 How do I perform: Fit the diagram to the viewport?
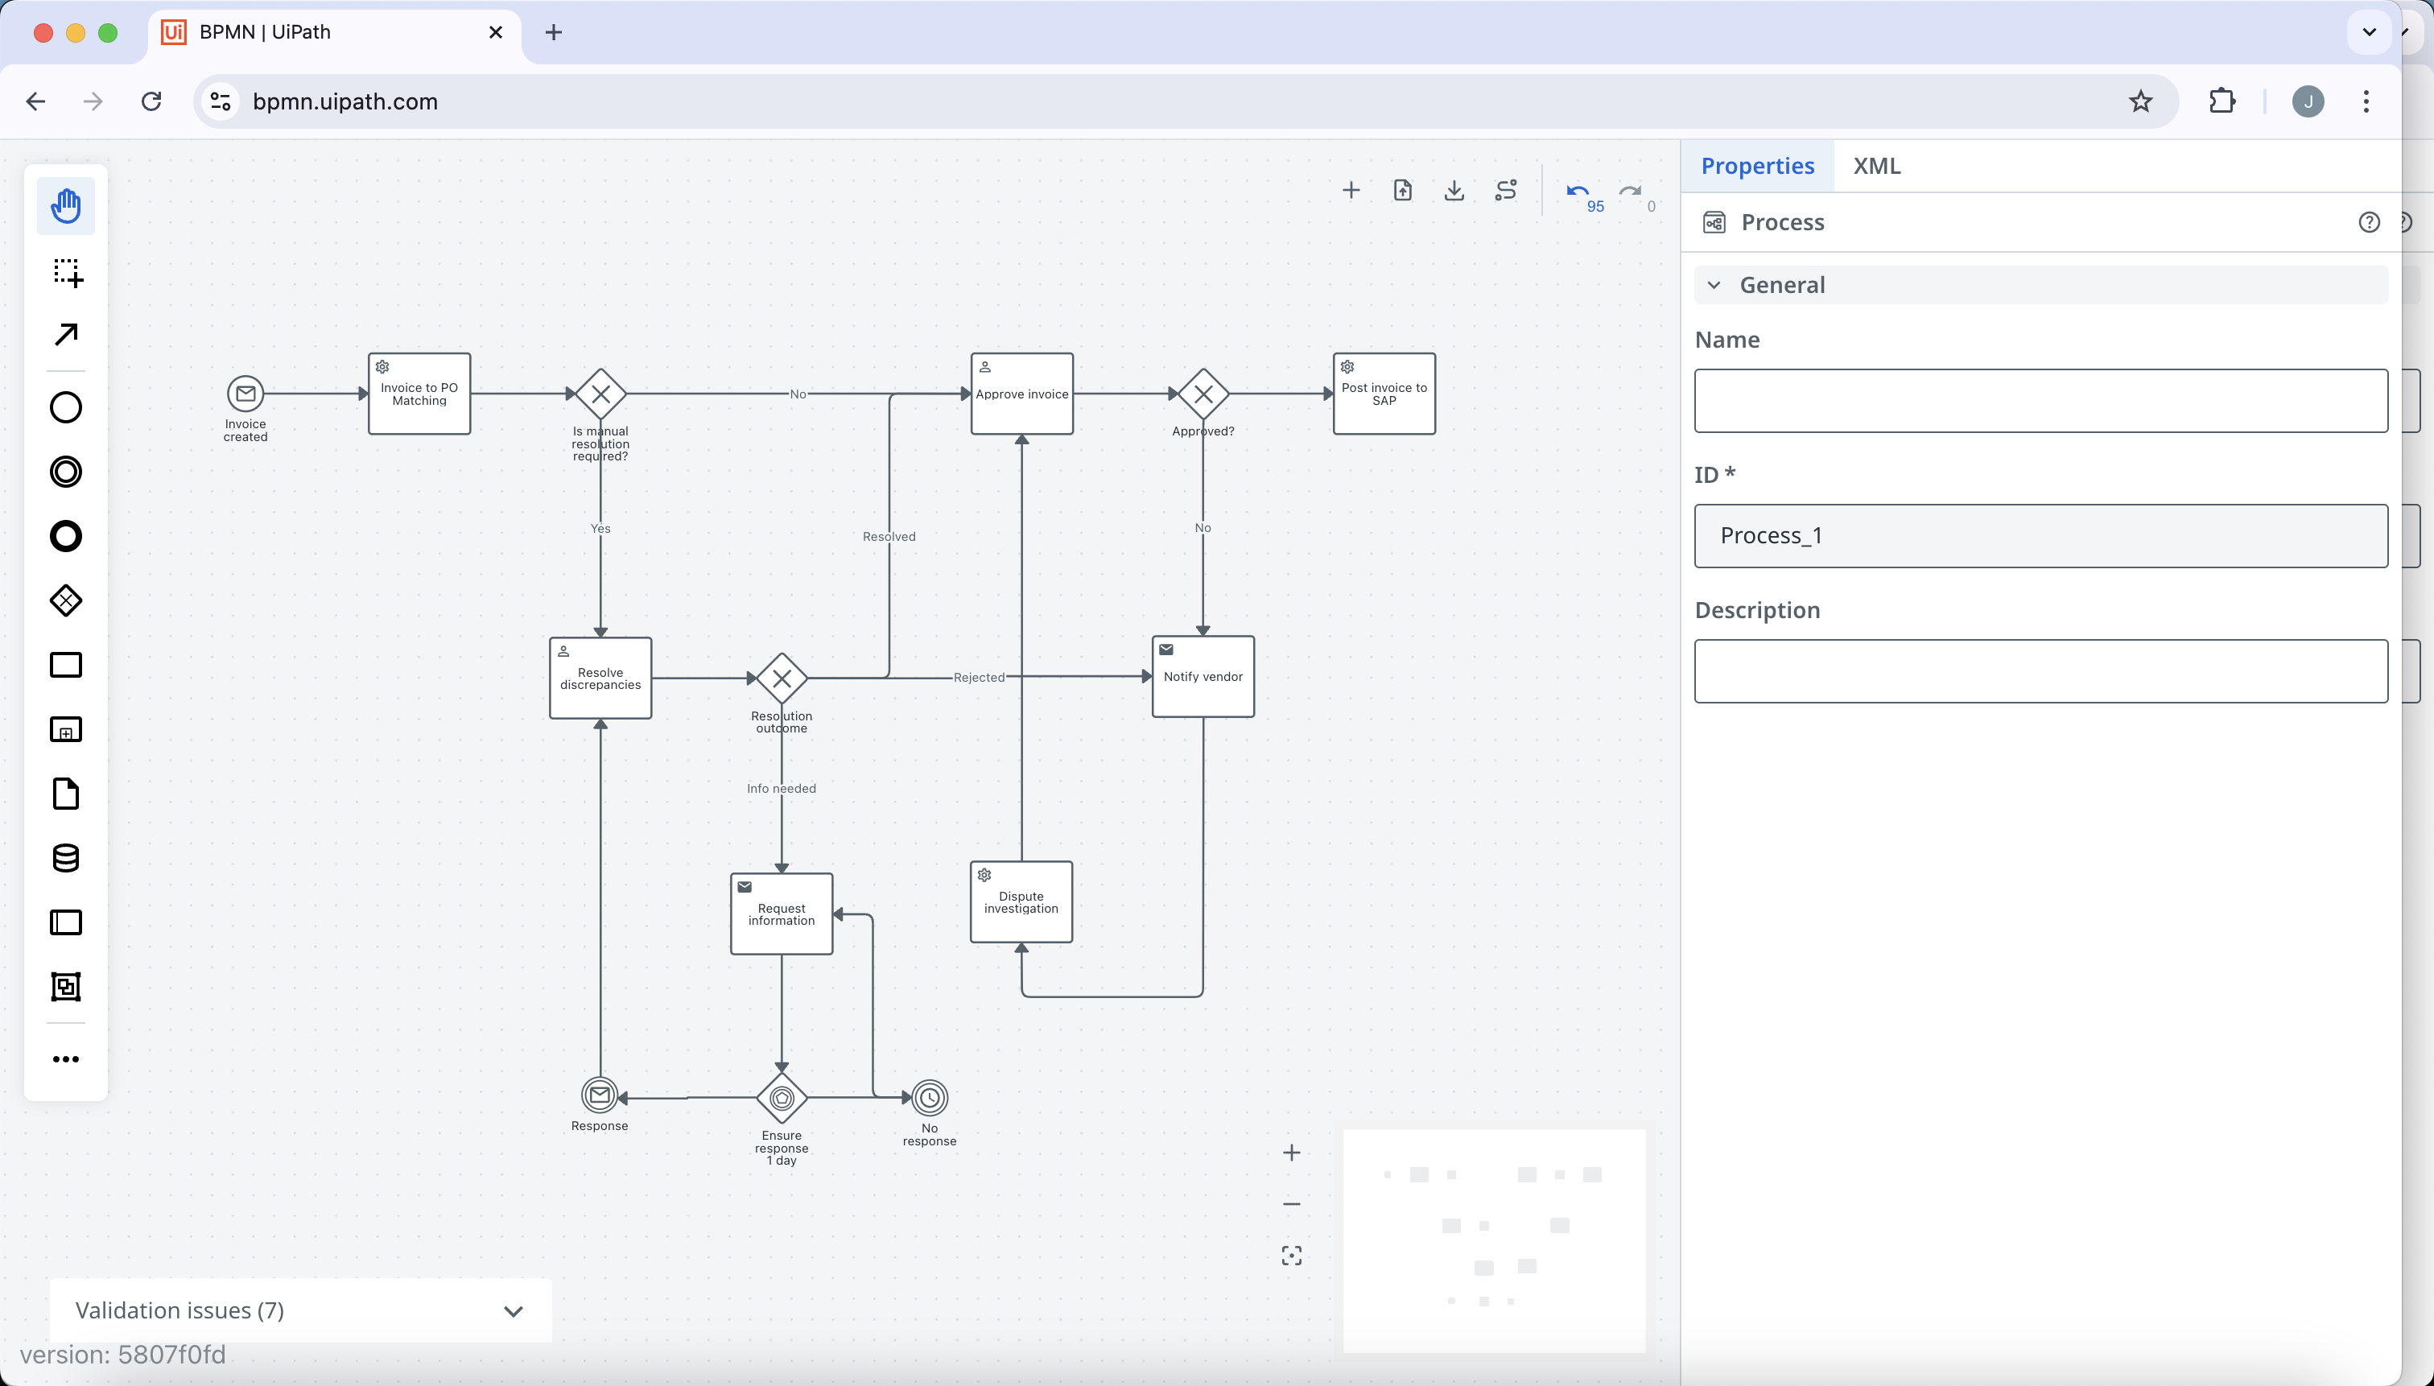1291,1256
